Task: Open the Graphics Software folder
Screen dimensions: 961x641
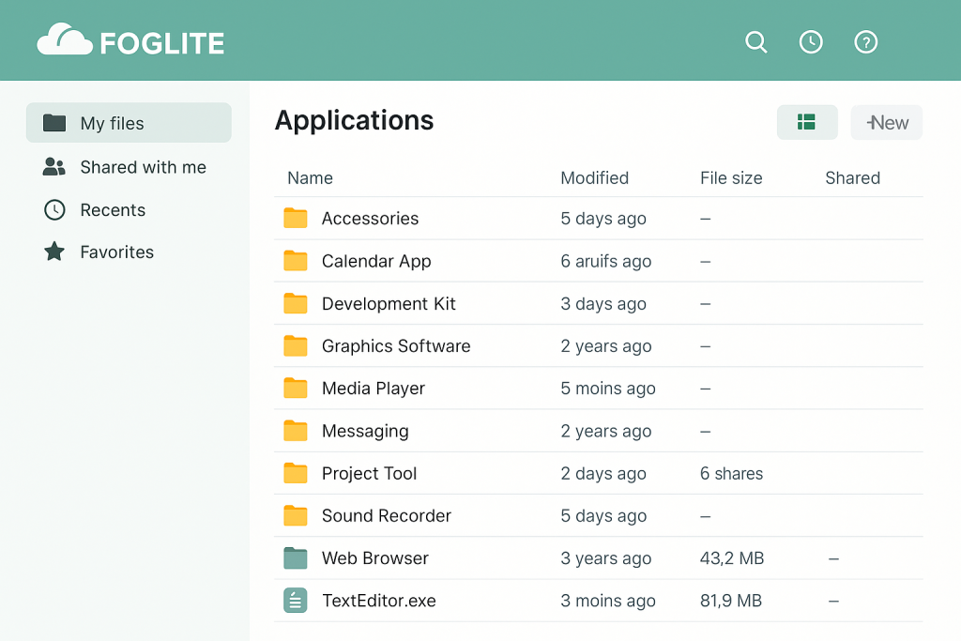Action: coord(395,346)
